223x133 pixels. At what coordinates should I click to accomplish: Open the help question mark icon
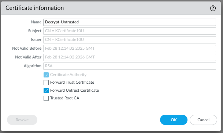coord(213,8)
